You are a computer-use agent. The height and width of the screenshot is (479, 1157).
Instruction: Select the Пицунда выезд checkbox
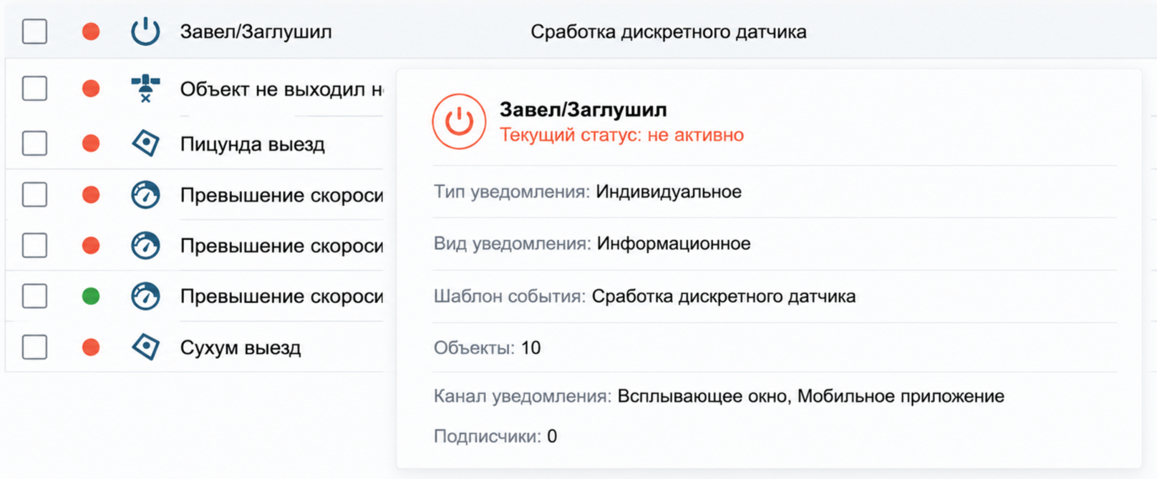pos(34,144)
